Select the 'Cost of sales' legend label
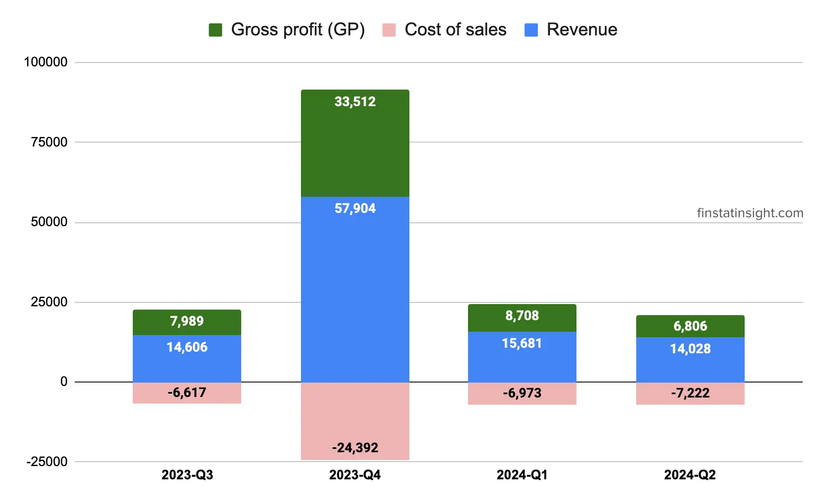The width and height of the screenshot is (821, 502). click(455, 30)
